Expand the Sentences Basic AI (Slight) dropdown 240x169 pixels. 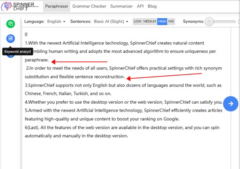coord(111,21)
